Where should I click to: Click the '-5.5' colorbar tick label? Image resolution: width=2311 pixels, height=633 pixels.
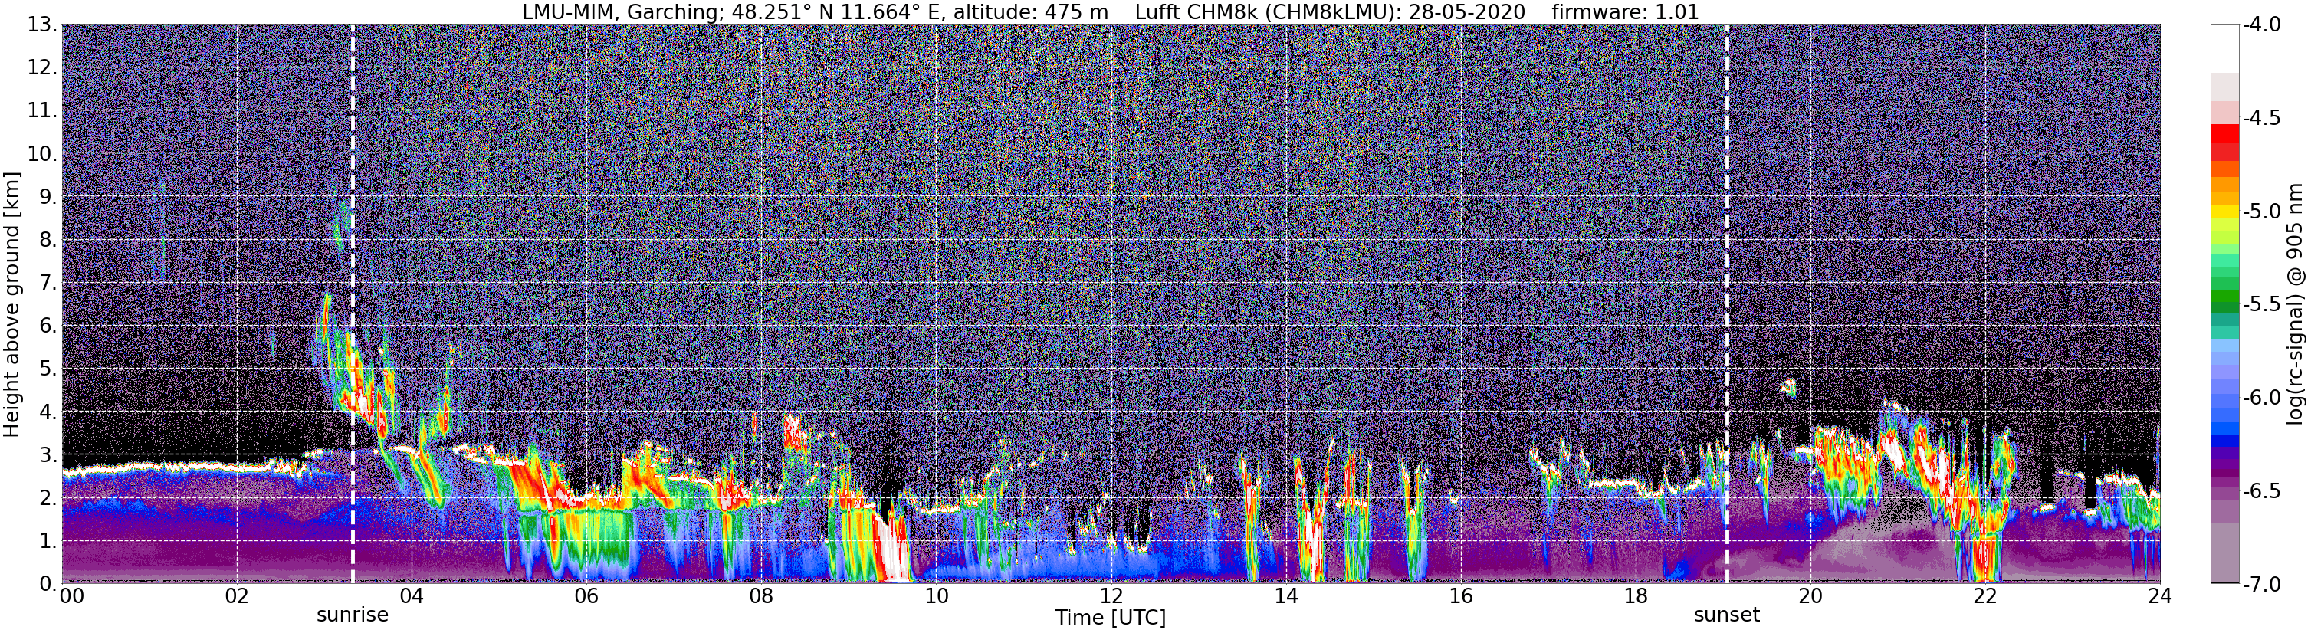[x=2262, y=305]
